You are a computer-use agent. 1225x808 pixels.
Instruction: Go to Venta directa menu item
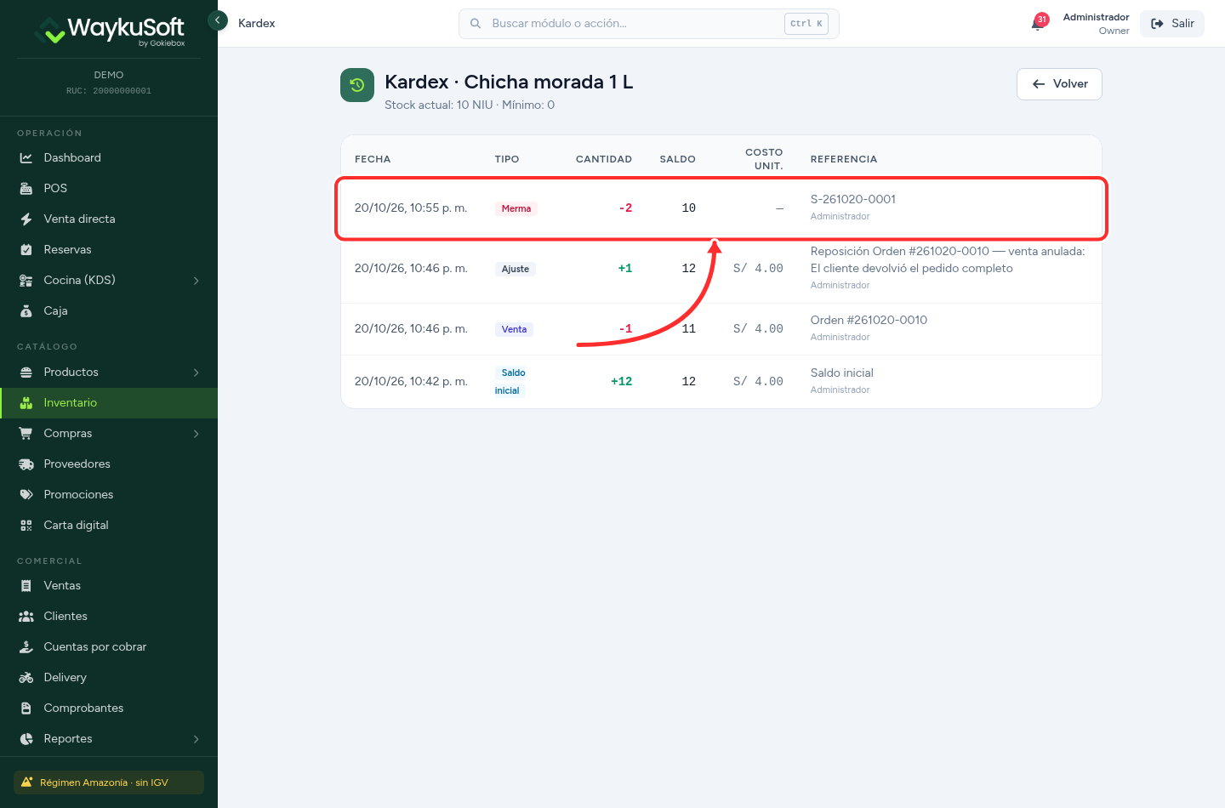point(109,219)
